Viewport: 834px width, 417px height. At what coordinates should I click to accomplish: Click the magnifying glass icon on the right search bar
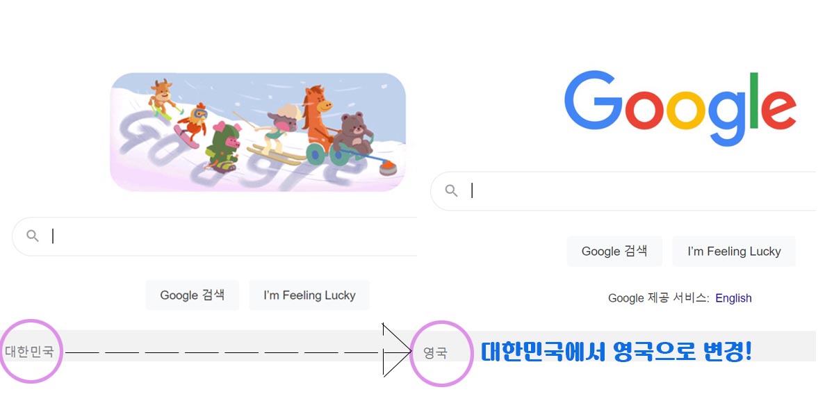(x=450, y=190)
